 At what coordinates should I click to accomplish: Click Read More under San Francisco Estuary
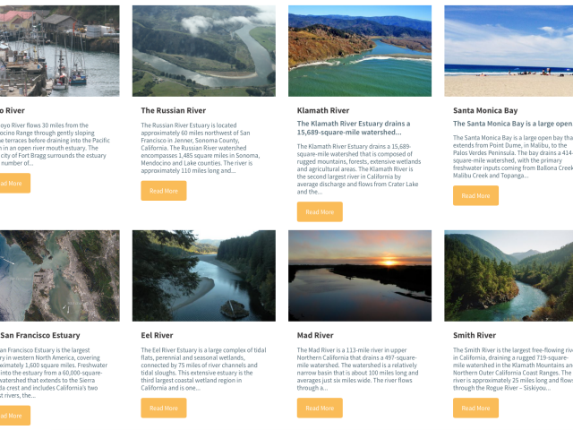(15, 416)
